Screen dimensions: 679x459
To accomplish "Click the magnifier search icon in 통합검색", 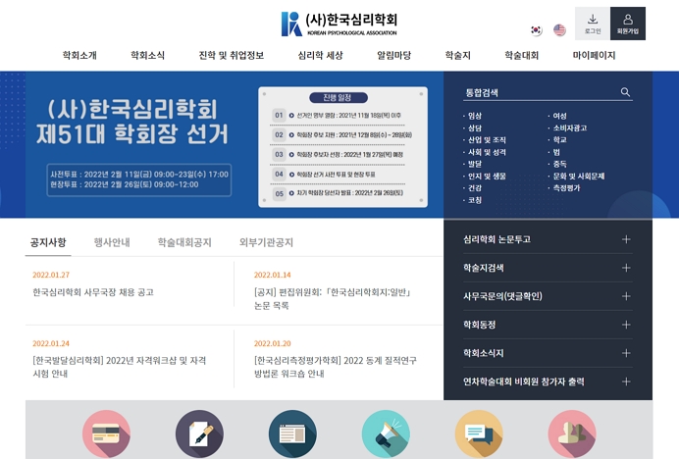I will 625,92.
